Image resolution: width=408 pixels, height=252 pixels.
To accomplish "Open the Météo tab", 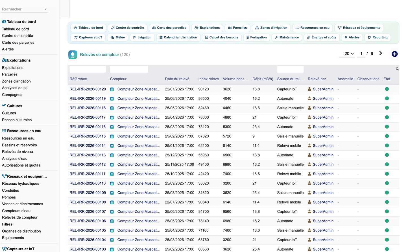I will point(118,37).
